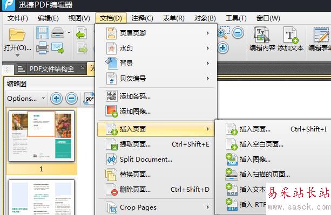This screenshot has width=331, height=215.
Task: Select the 添加文本 add text tool
Action: [291, 39]
